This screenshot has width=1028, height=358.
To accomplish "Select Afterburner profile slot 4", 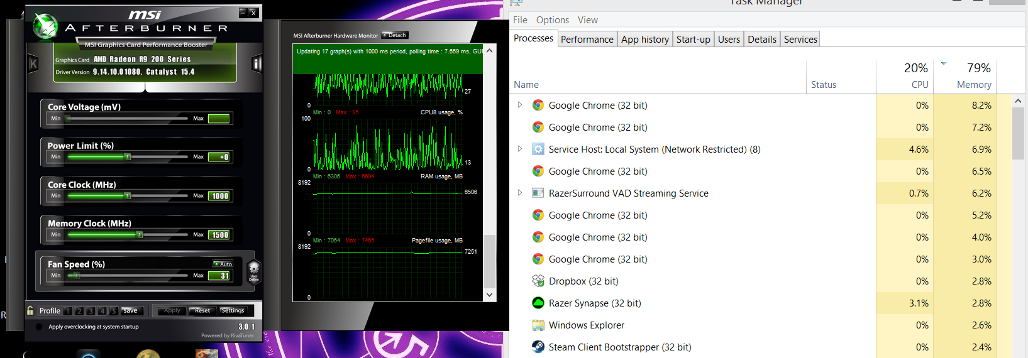I will click(102, 311).
